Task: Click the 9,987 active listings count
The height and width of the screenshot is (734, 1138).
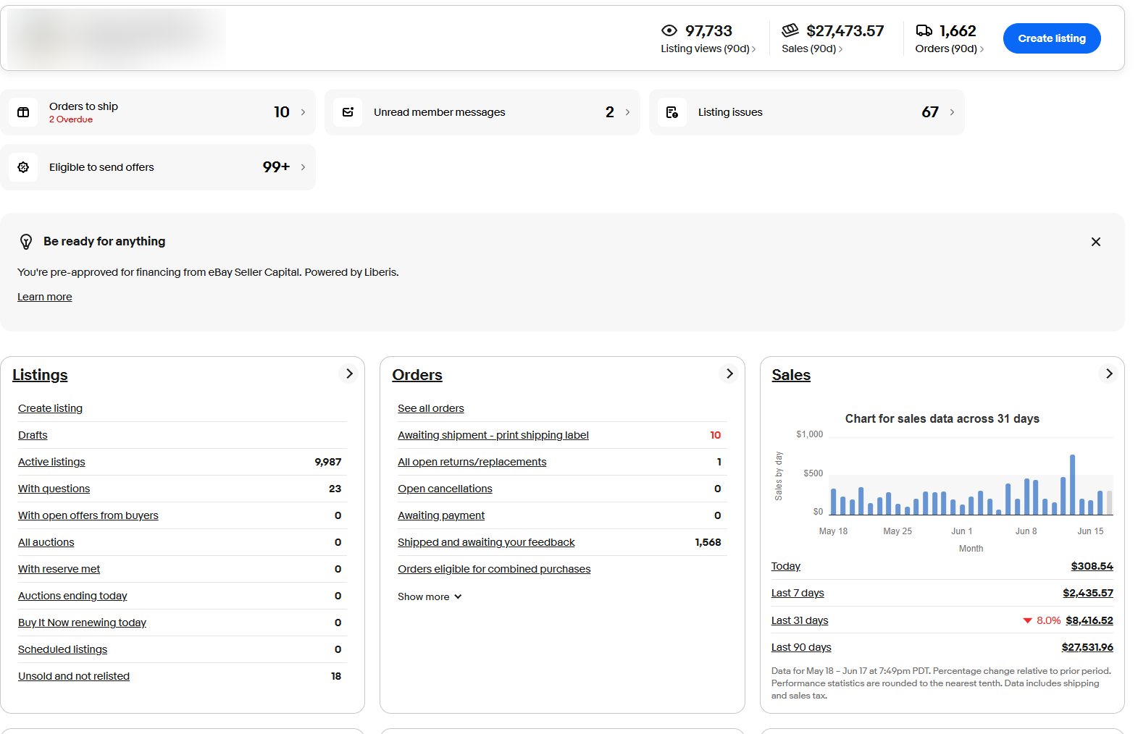Action: click(328, 462)
